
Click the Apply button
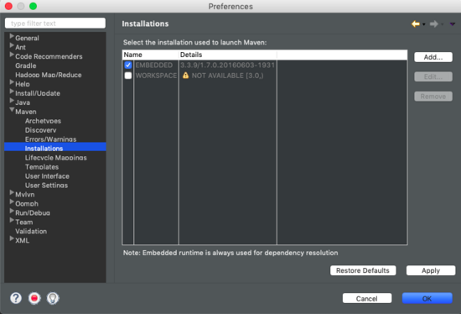point(431,270)
